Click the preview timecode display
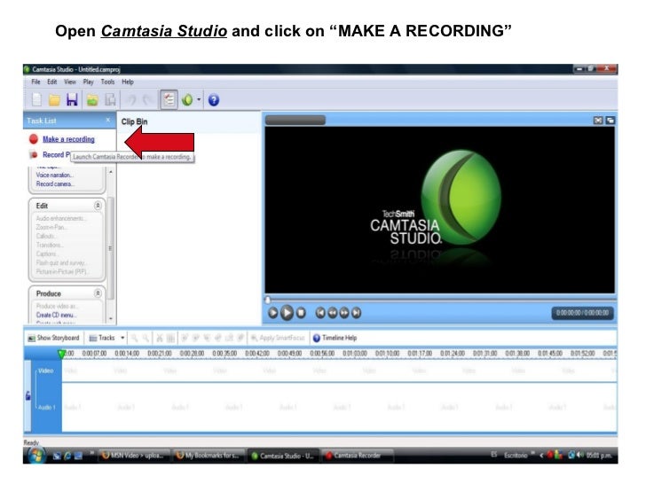The image size is (646, 484). [582, 313]
